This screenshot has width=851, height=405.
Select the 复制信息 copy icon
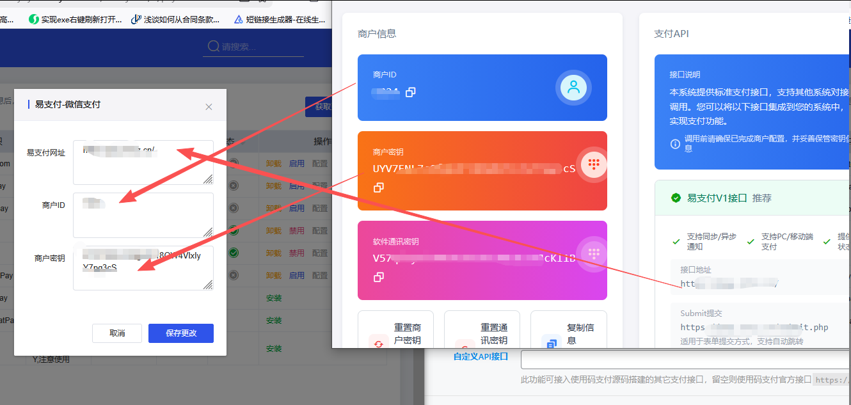(551, 344)
